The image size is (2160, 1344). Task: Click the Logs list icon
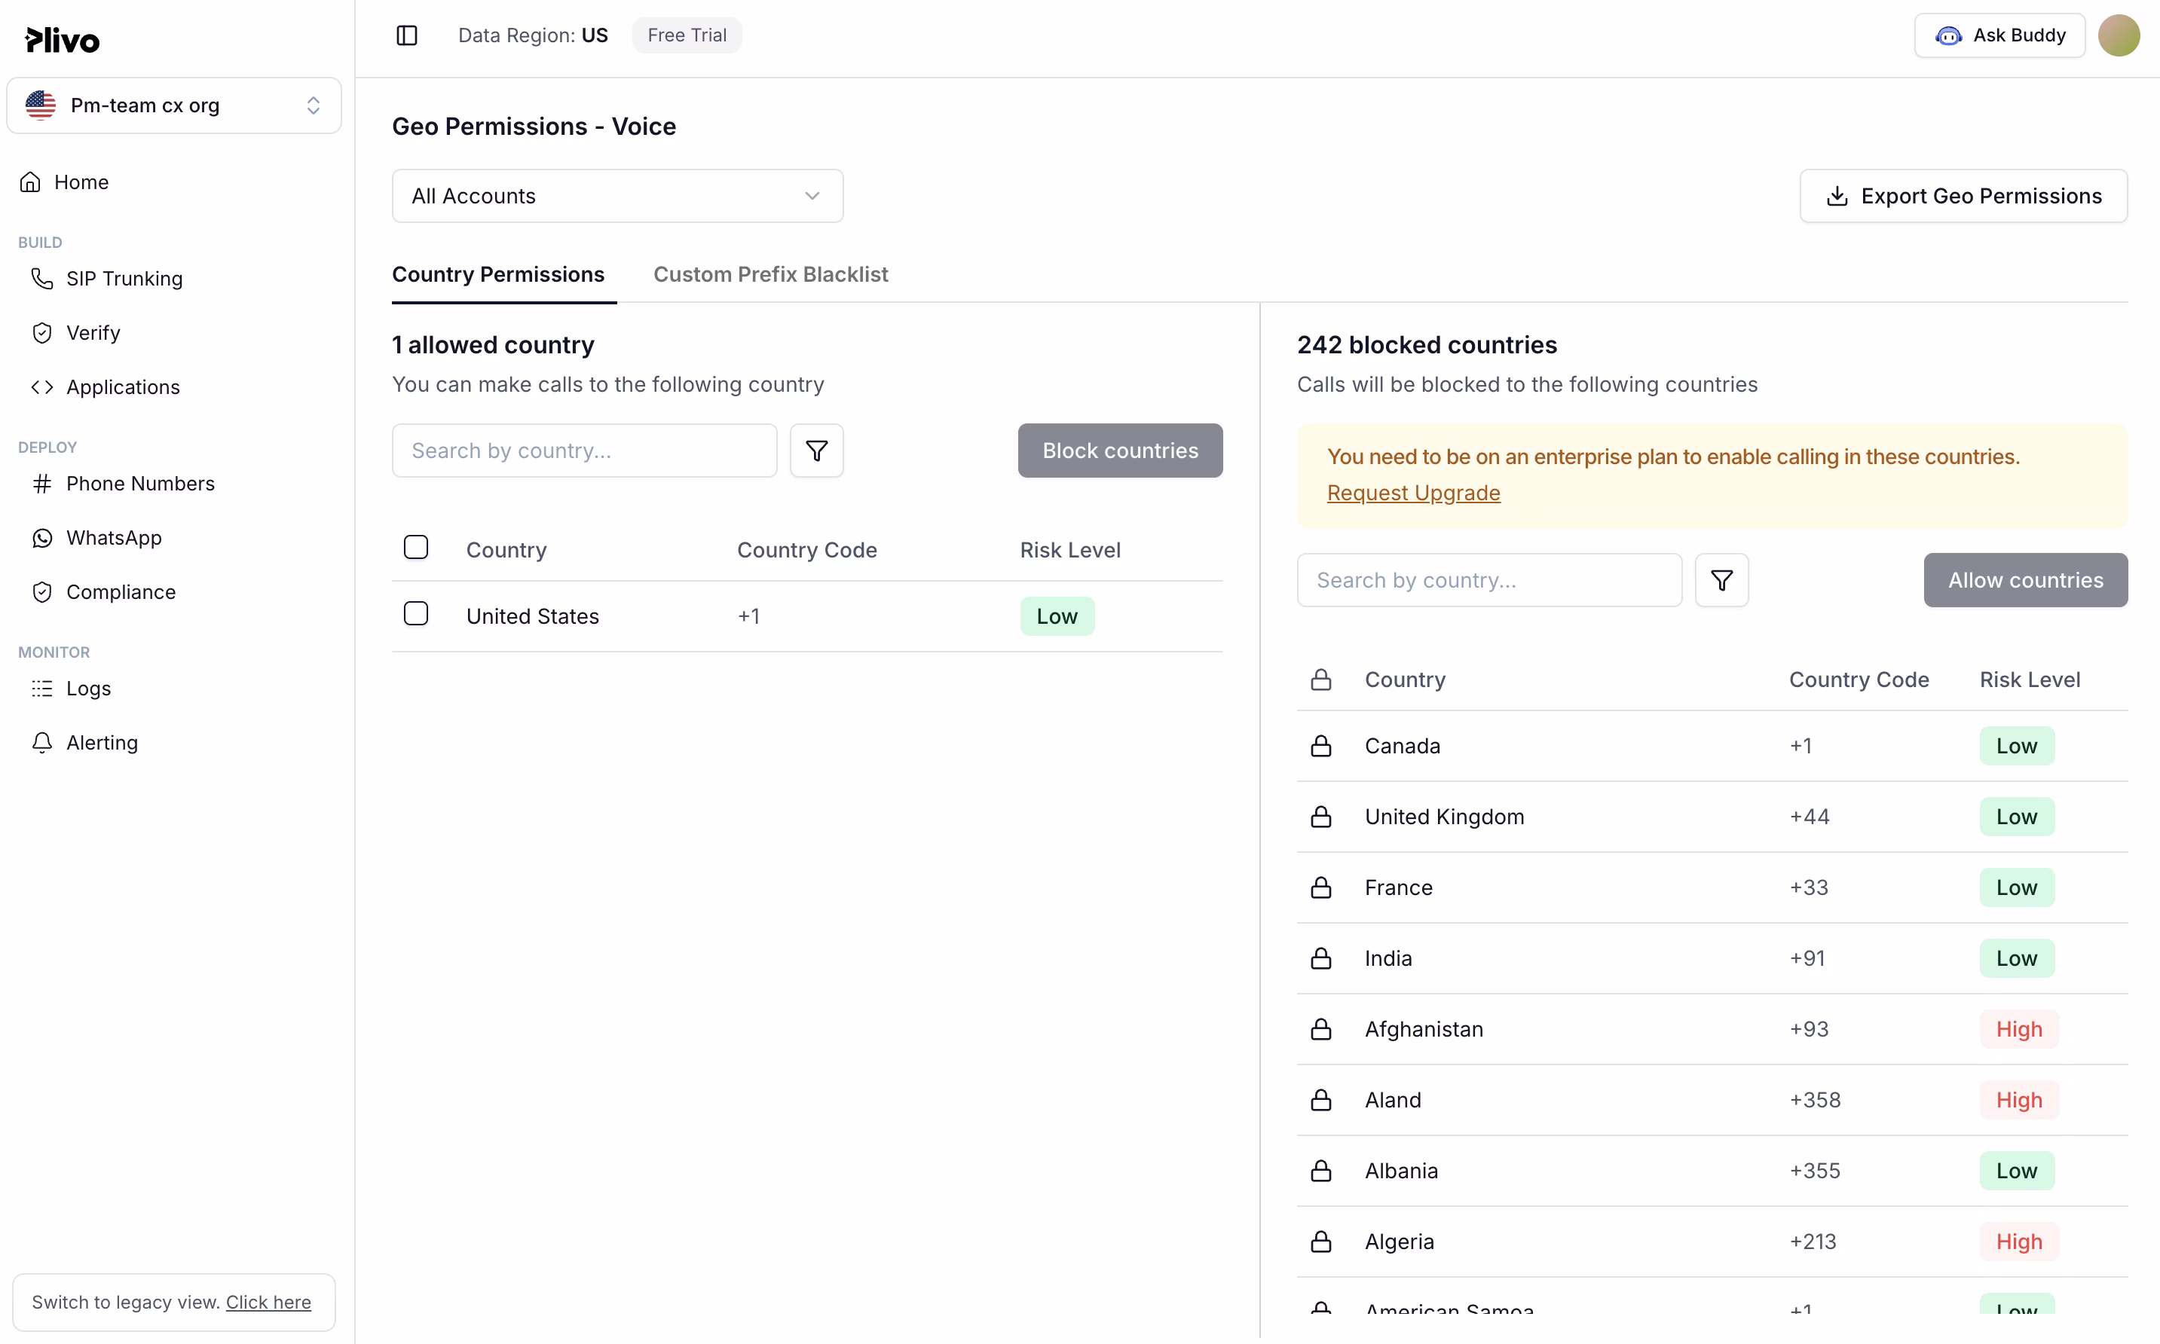41,689
